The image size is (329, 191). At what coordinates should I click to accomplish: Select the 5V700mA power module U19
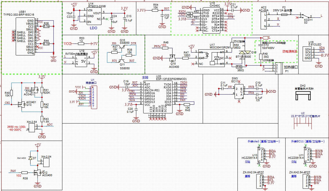(x=81, y=61)
